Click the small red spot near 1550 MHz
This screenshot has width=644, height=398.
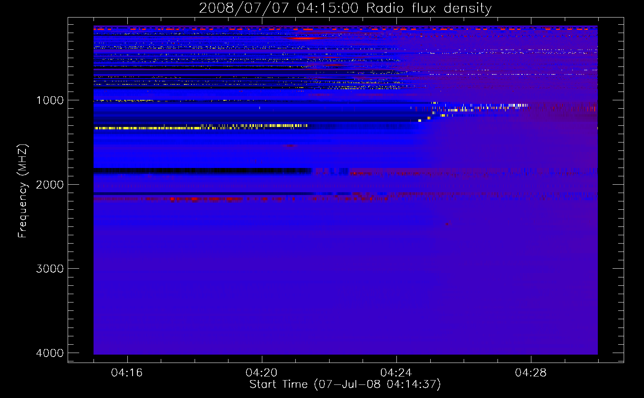pyautogui.click(x=291, y=146)
